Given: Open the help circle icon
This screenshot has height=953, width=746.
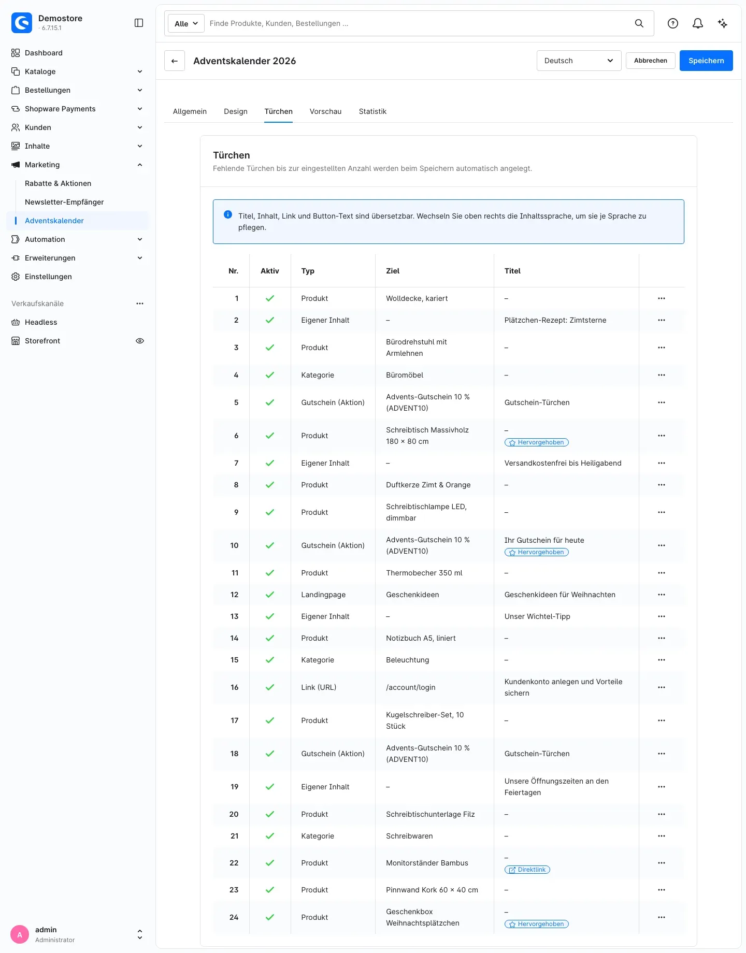Looking at the screenshot, I should tap(673, 23).
